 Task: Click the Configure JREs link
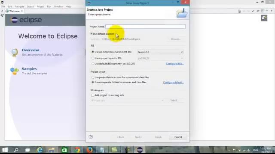click(175, 64)
